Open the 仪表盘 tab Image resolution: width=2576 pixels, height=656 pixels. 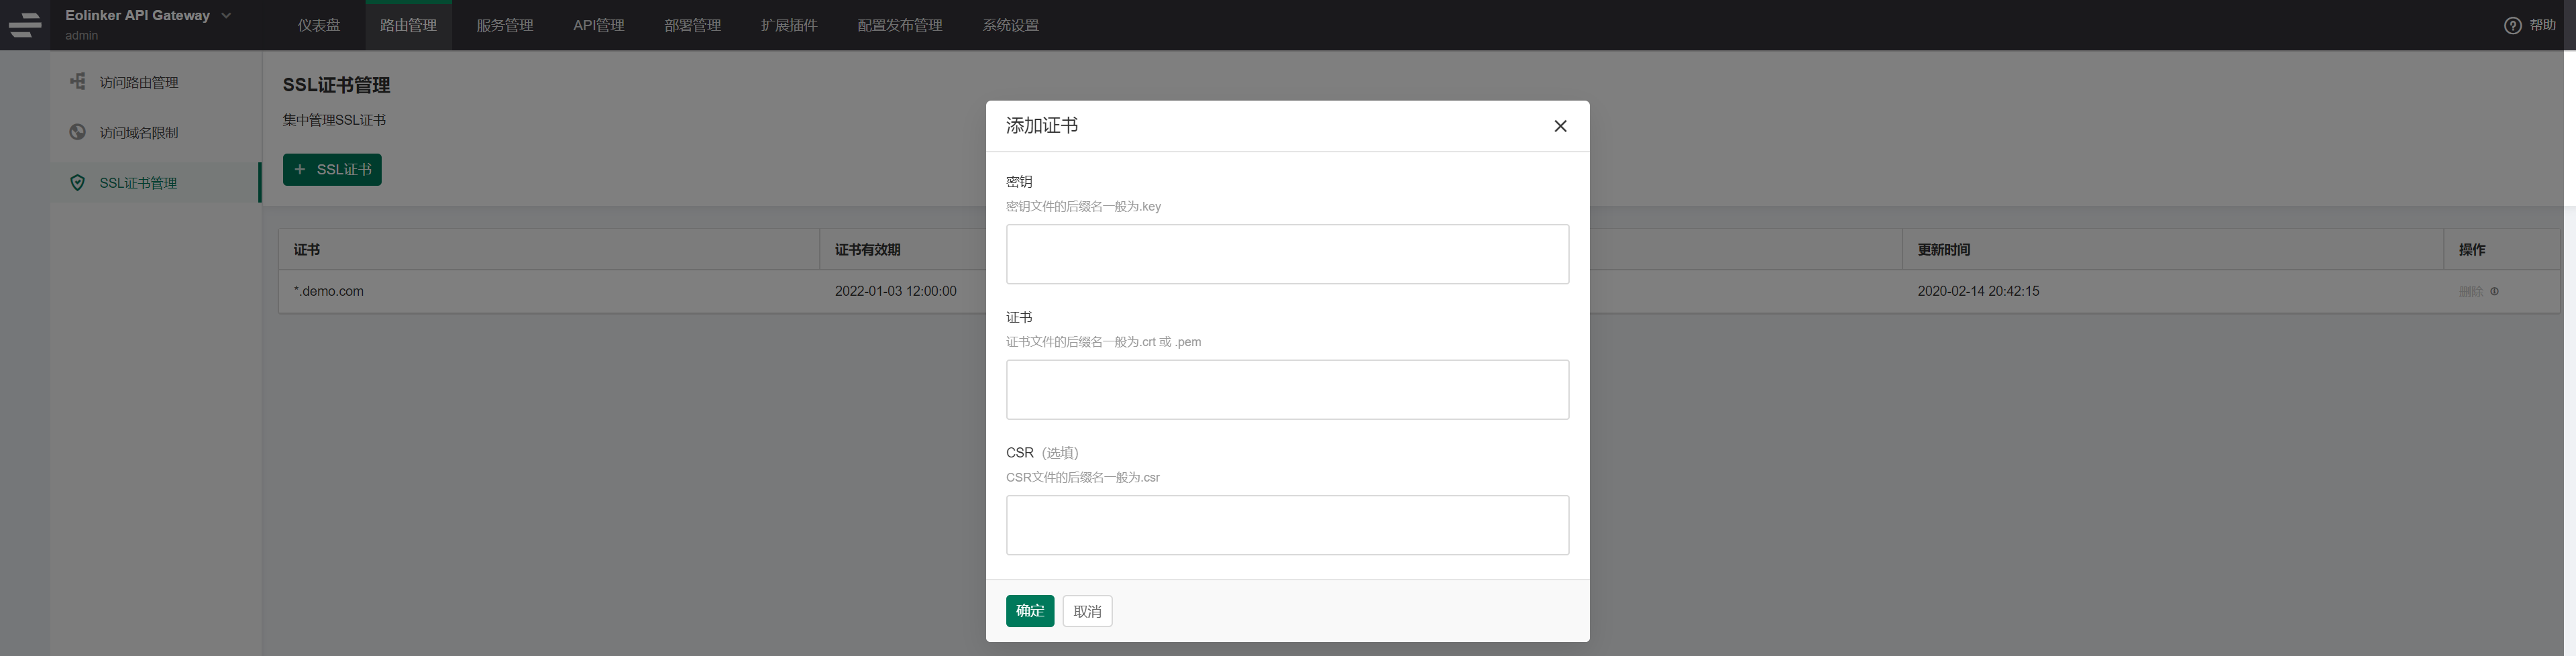coord(318,26)
